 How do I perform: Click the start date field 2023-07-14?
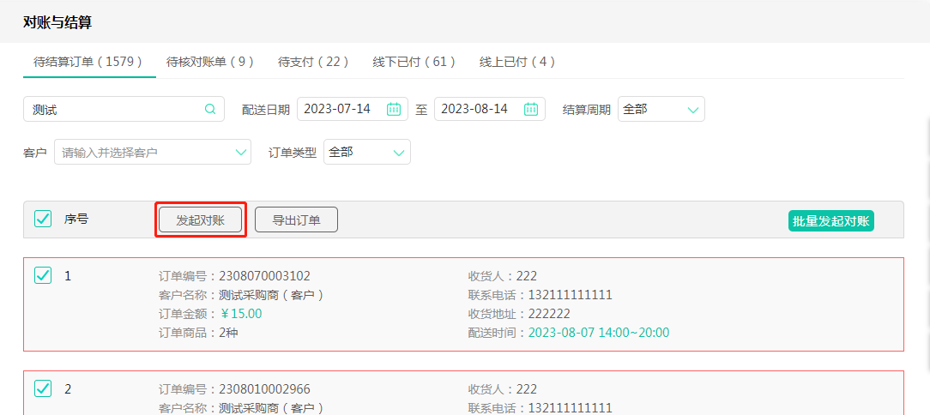tap(339, 109)
